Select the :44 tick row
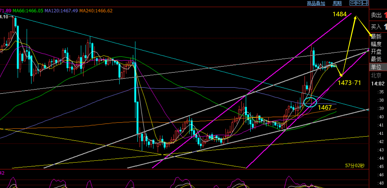387x188 pixels. click(x=381, y=158)
